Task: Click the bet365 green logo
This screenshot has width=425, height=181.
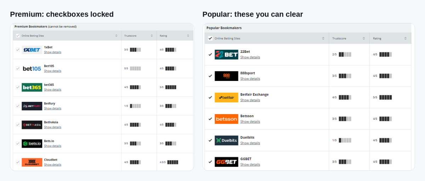Action: point(32,87)
